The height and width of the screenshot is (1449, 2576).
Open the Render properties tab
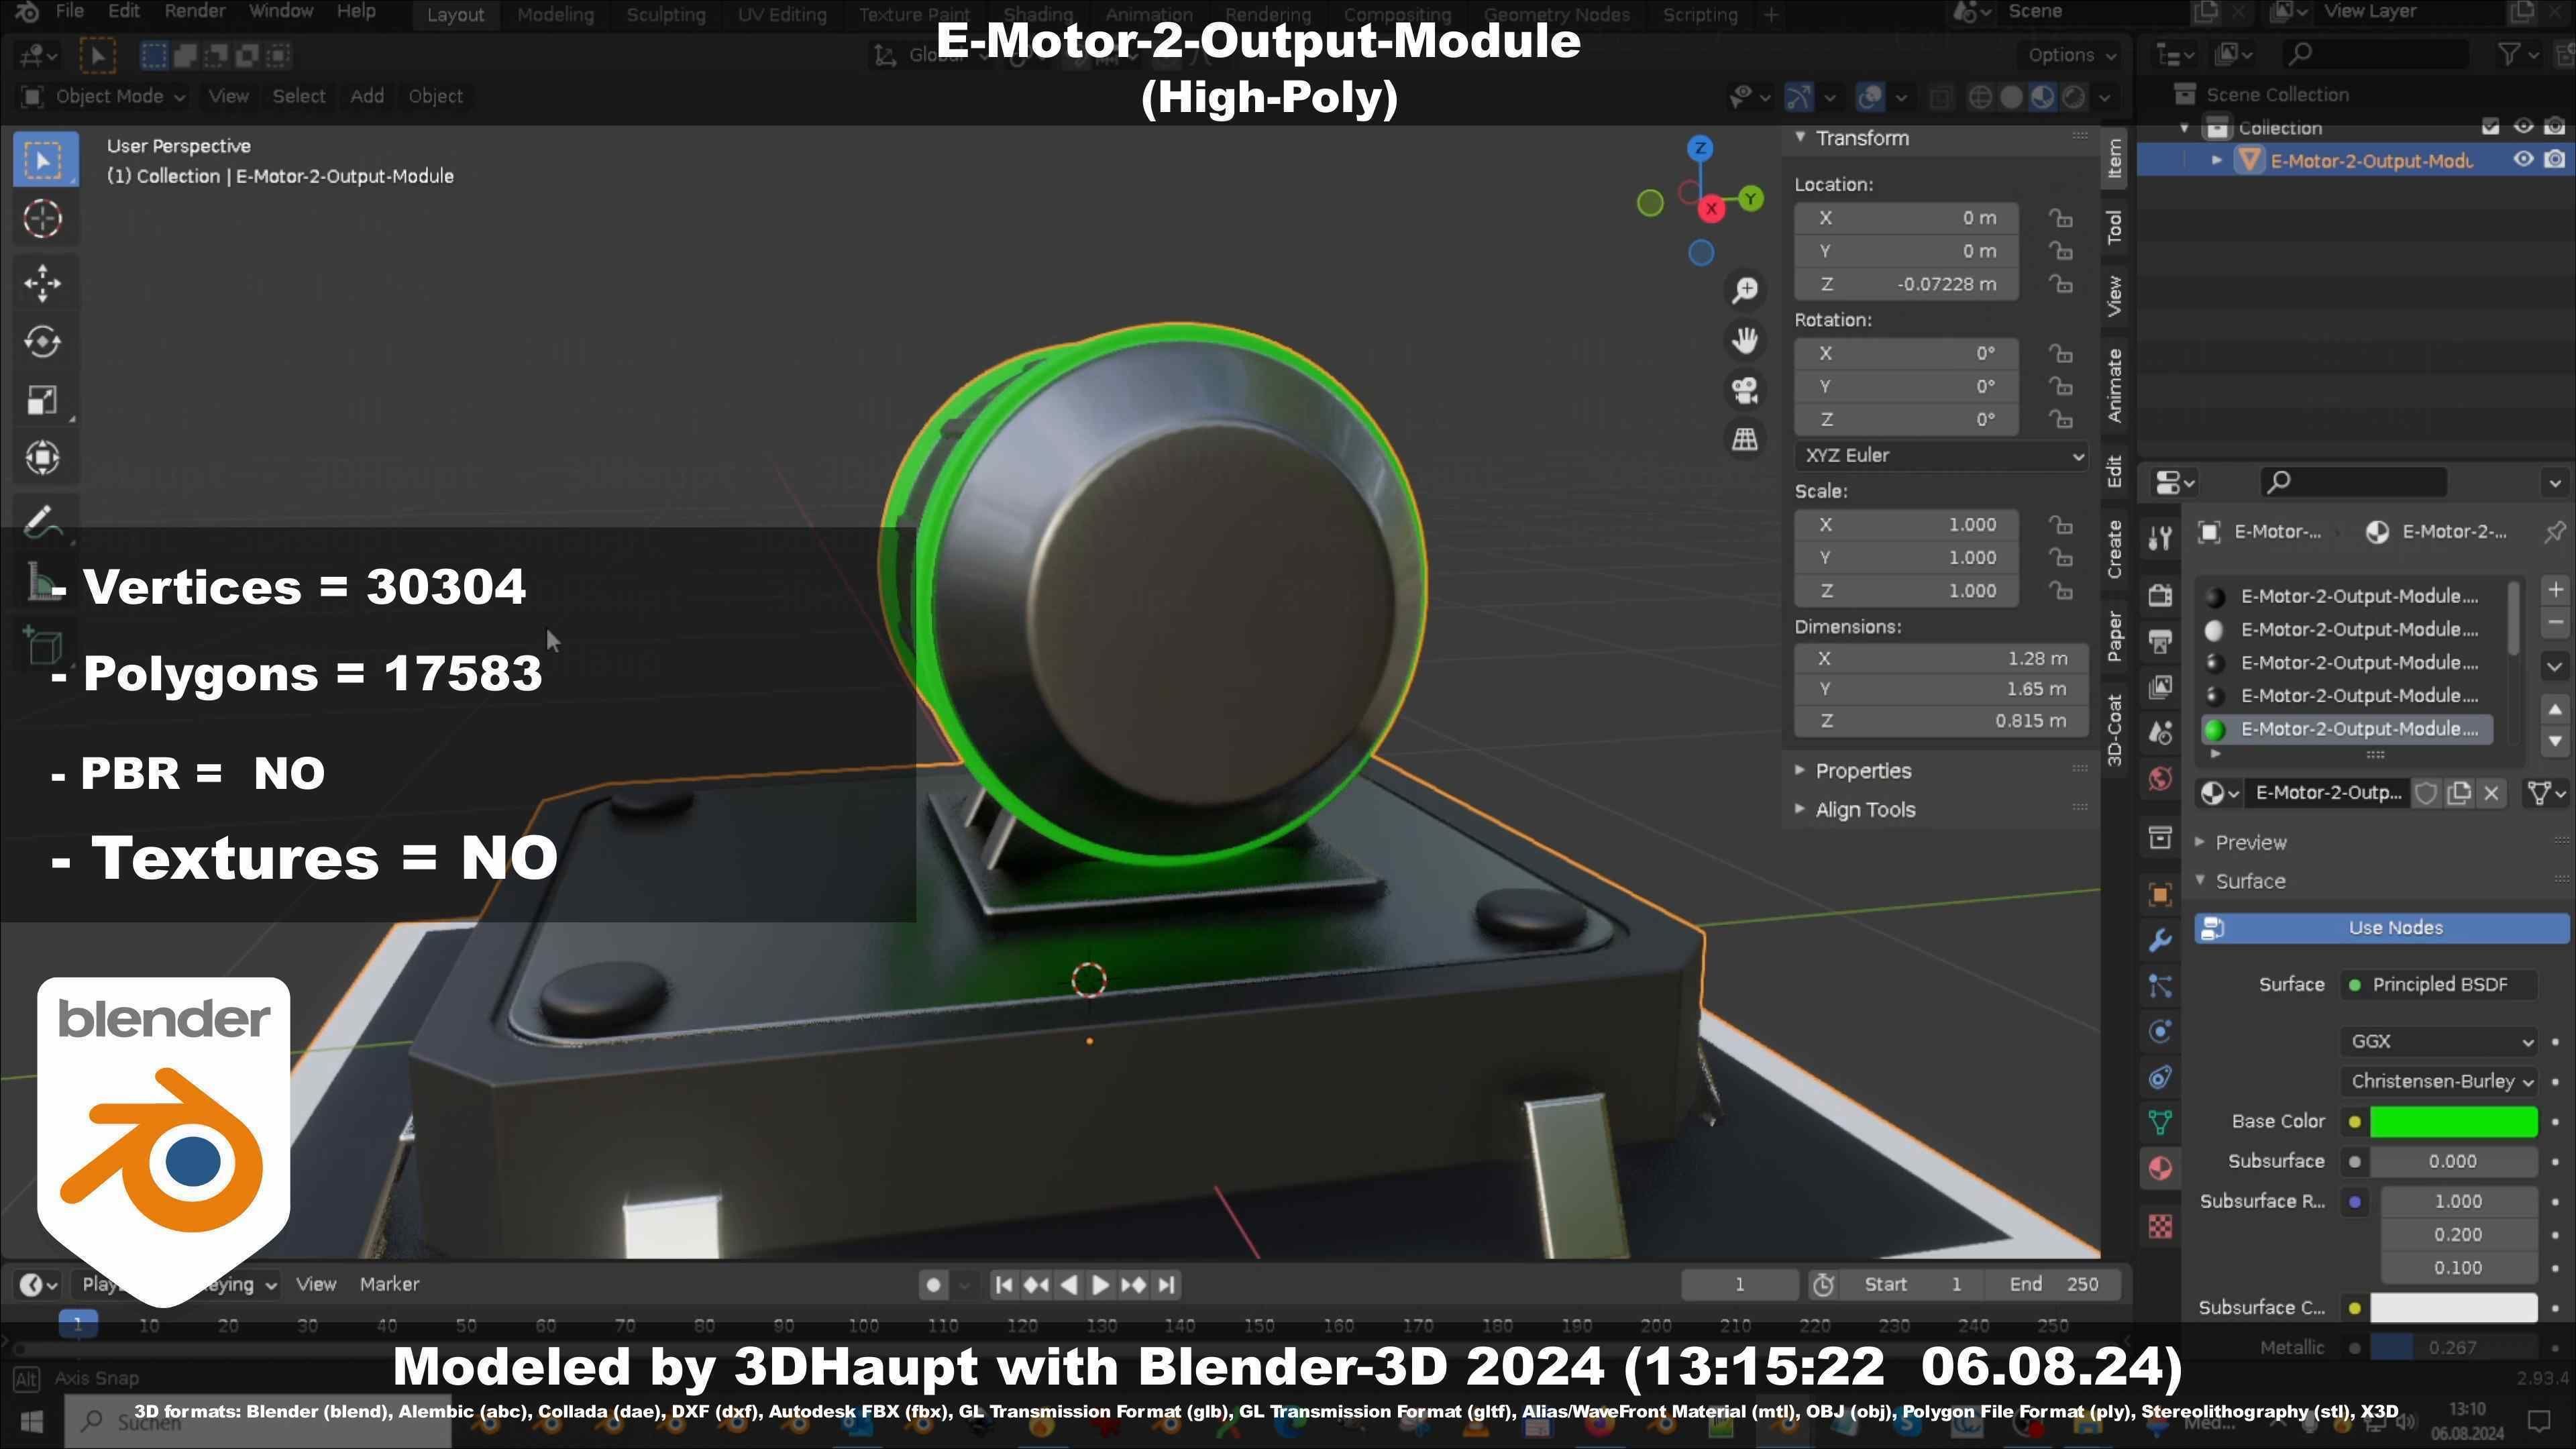click(2160, 595)
